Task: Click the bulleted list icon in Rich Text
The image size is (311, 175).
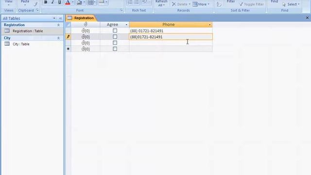Action: (x=137, y=2)
